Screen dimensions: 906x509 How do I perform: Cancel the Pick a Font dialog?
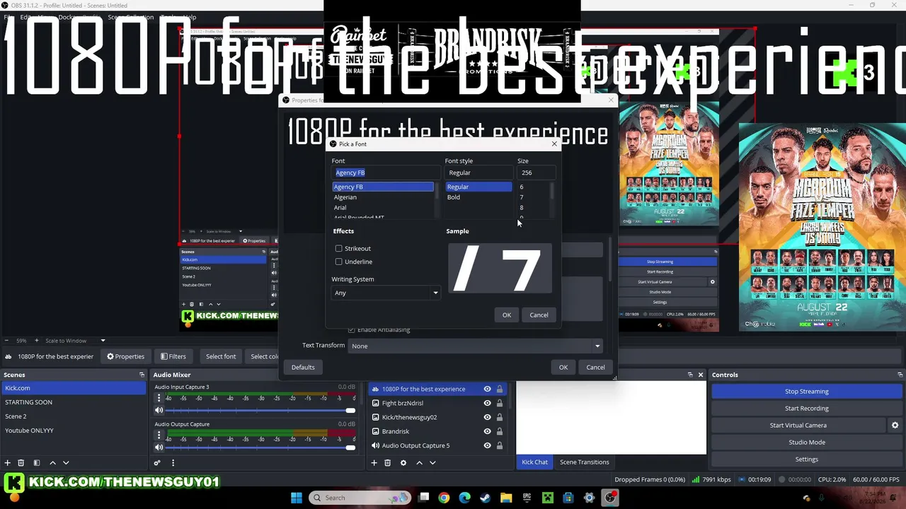(539, 315)
